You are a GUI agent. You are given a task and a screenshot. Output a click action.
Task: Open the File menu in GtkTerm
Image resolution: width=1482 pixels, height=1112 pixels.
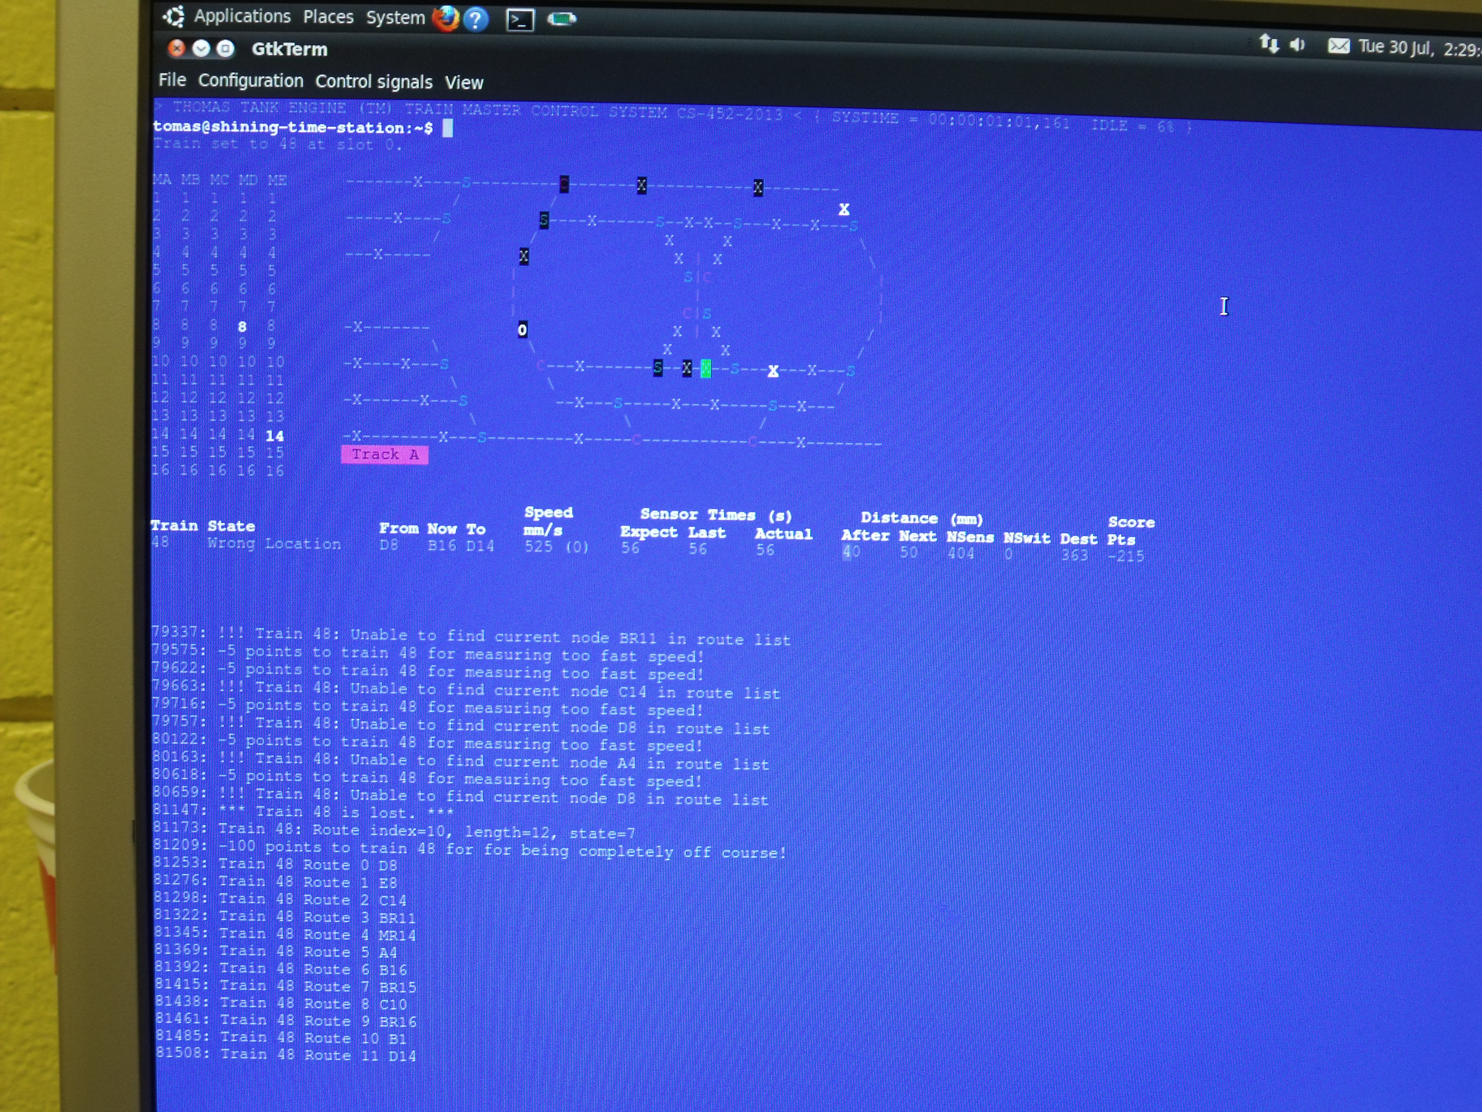tap(172, 80)
